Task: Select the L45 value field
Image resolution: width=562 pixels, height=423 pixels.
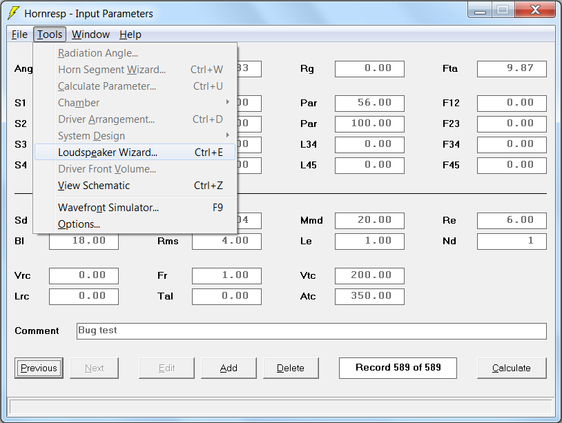Action: (369, 166)
